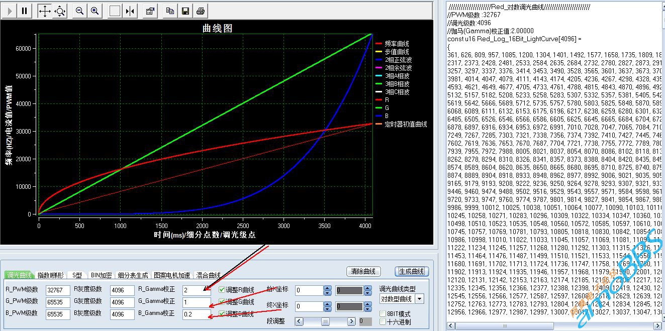Click the Red_Log_16Bit_LightCurve[4096] declaration line
Screen dimensions: 665x331
[514, 39]
